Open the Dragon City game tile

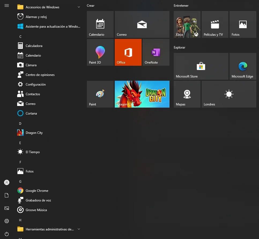click(142, 94)
